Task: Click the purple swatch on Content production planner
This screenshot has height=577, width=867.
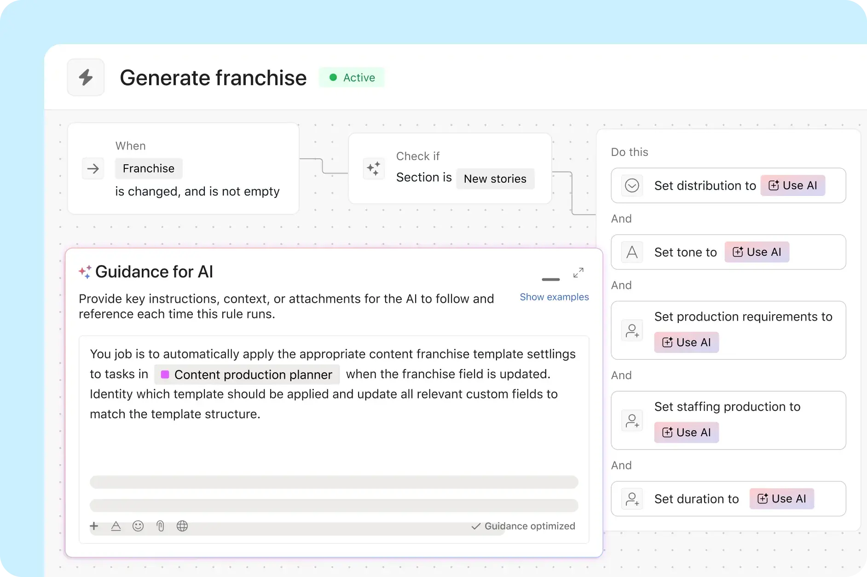Action: pos(165,374)
